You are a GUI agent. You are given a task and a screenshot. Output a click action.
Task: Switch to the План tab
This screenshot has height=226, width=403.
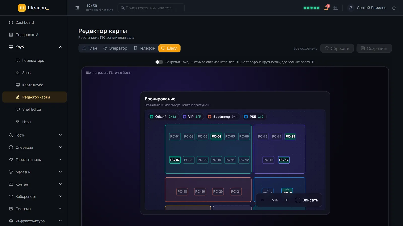pos(90,48)
